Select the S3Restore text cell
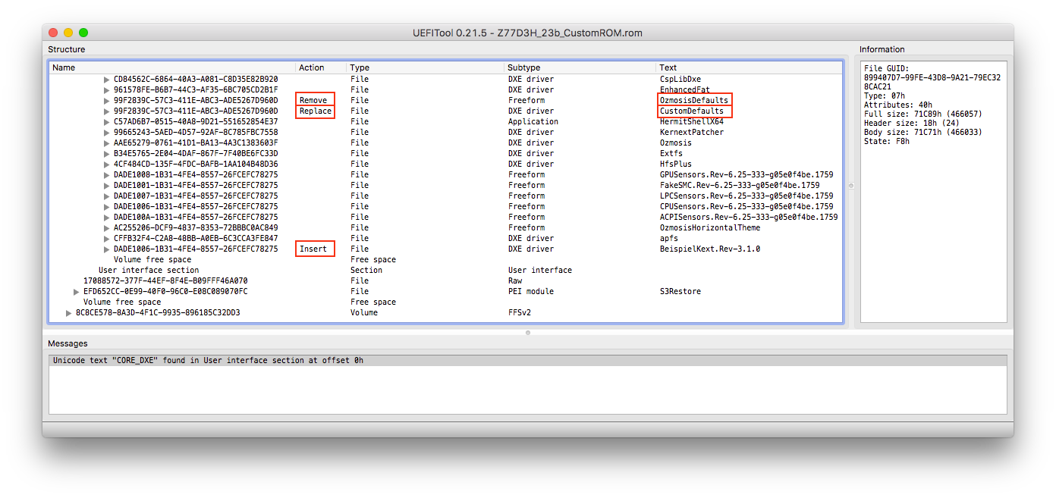The width and height of the screenshot is (1056, 498). [680, 291]
